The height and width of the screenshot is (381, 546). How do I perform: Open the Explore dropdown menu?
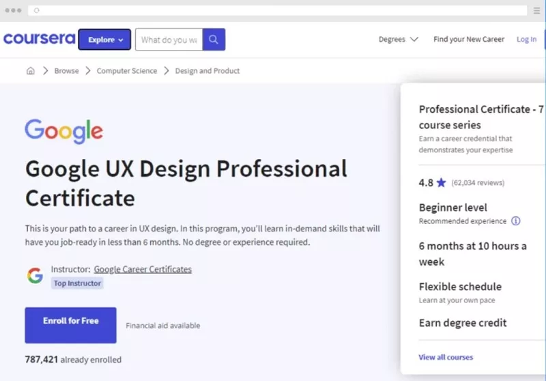click(104, 40)
